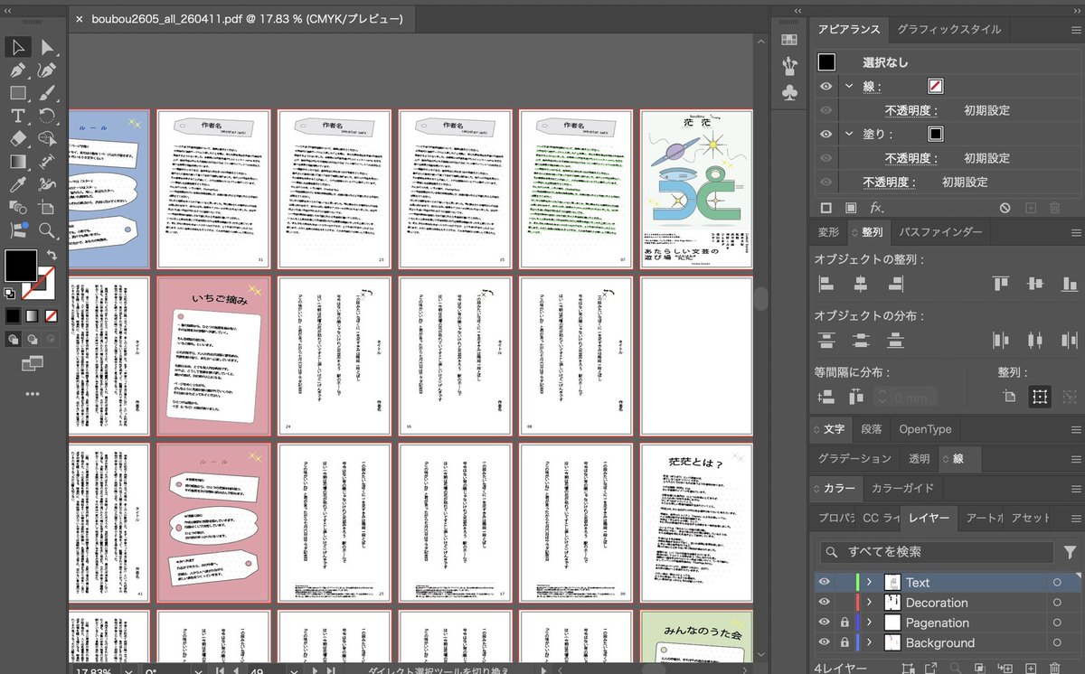Hide the Pagenation layer eye icon
Screen dimensions: 1085x674
(824, 623)
